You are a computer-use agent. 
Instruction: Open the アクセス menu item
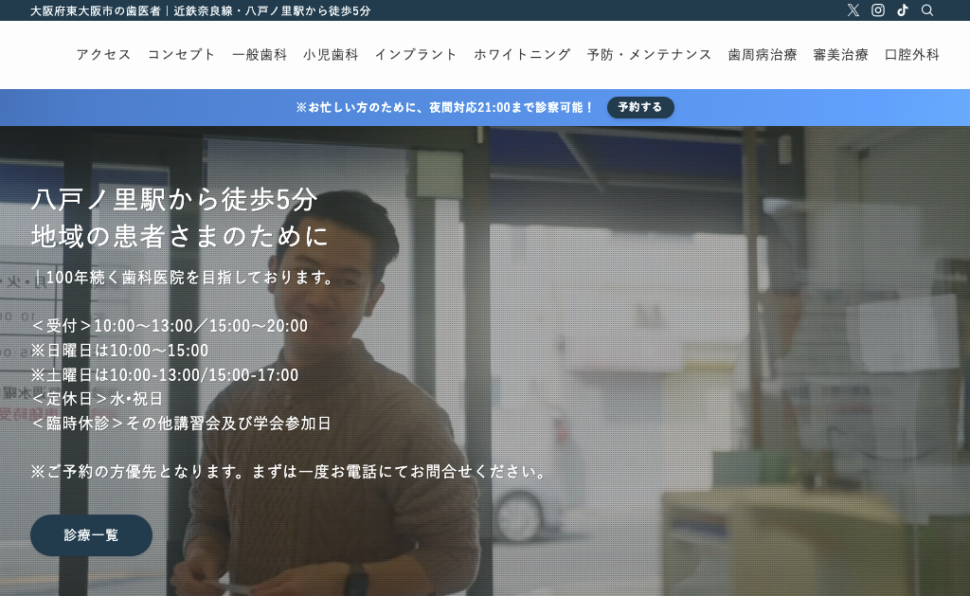click(104, 55)
